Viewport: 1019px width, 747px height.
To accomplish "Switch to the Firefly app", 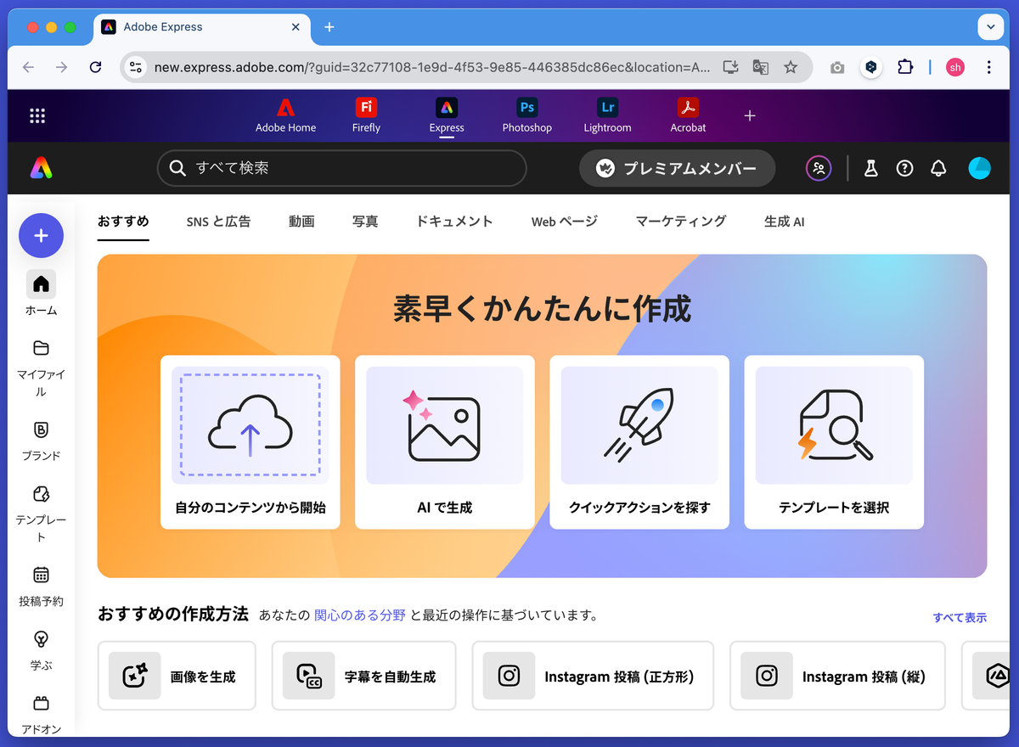I will (x=366, y=116).
